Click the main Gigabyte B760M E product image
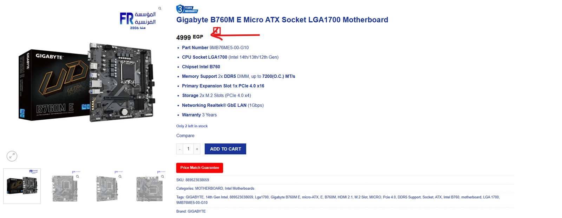562x218 pixels. click(86, 82)
